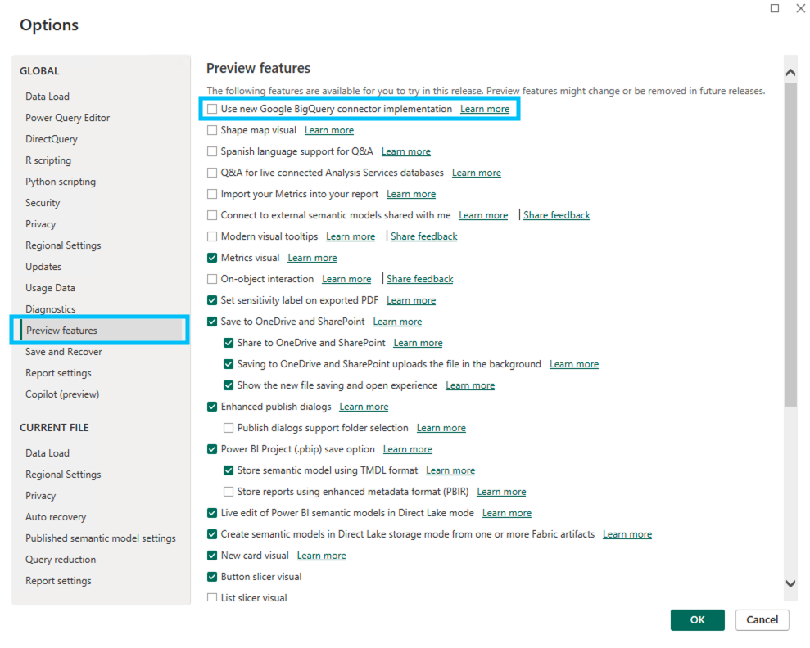Viewport: 810px width, 648px height.
Task: Open Copilot (preview) settings
Action: (62, 394)
